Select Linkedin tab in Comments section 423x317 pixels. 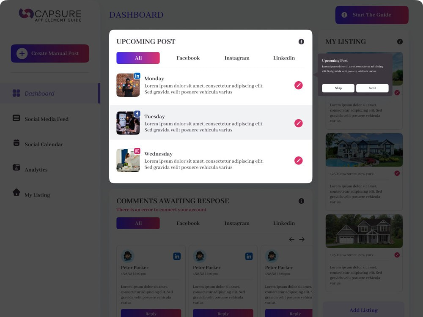(x=284, y=223)
